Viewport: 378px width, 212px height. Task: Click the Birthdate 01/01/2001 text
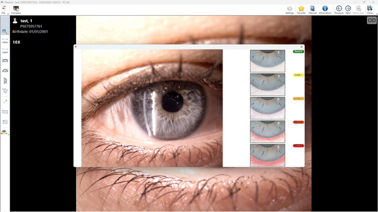[x=30, y=31]
